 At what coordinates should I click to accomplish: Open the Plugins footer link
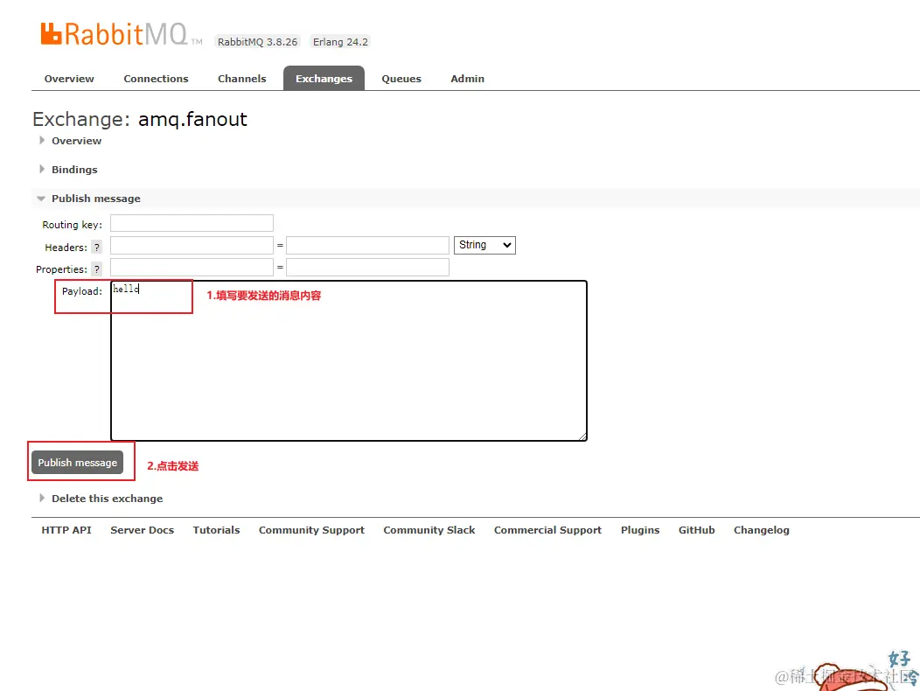[640, 530]
